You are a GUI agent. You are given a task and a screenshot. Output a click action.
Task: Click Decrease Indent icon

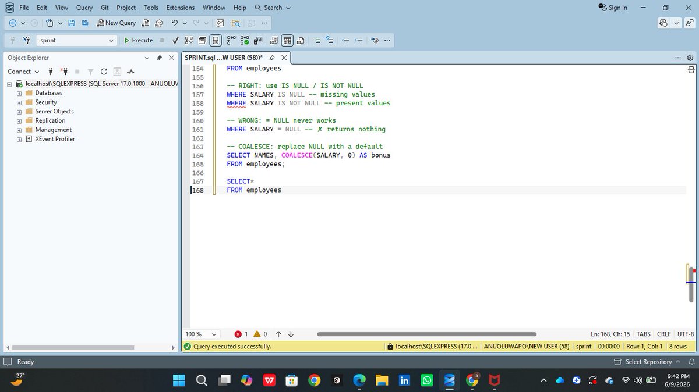(x=345, y=40)
